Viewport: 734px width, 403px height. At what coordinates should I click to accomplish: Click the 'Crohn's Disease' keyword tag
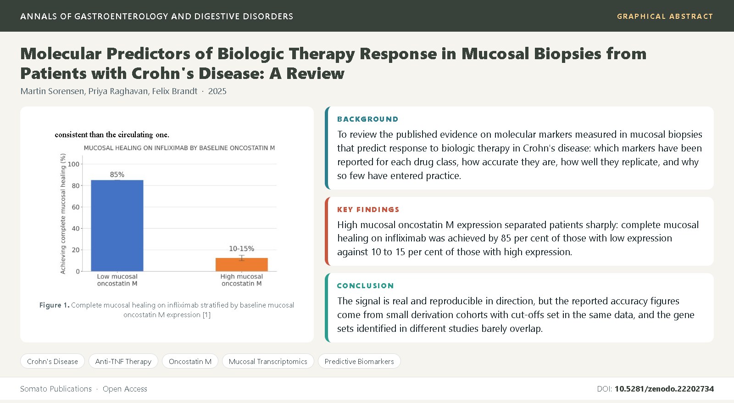[52, 362]
